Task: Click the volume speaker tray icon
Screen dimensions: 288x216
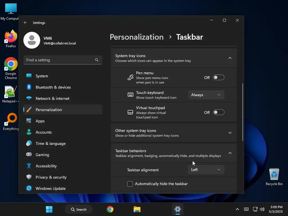Action: [x=262, y=209]
